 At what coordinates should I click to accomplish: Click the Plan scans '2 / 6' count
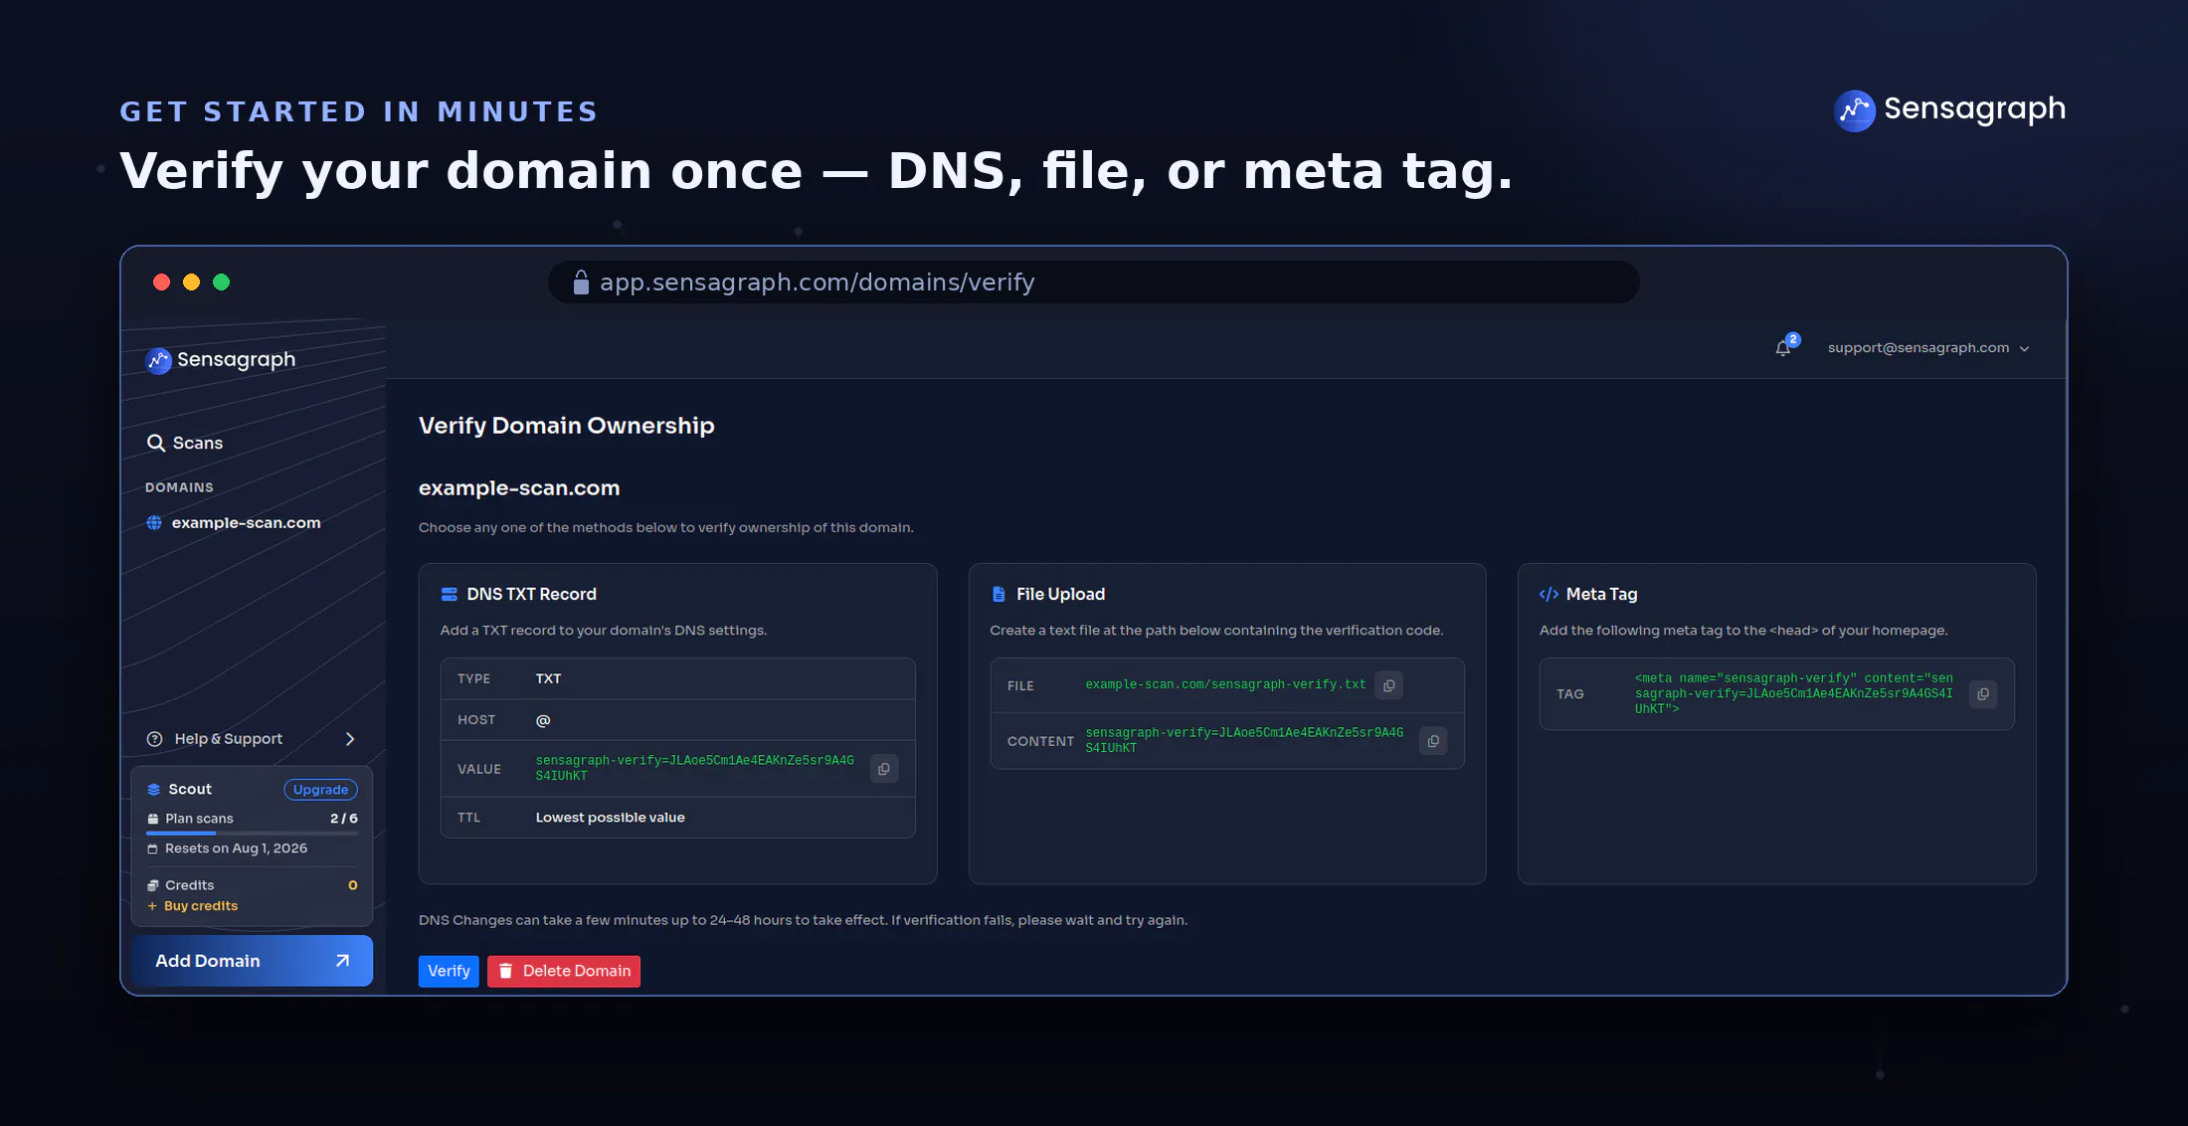[344, 819]
